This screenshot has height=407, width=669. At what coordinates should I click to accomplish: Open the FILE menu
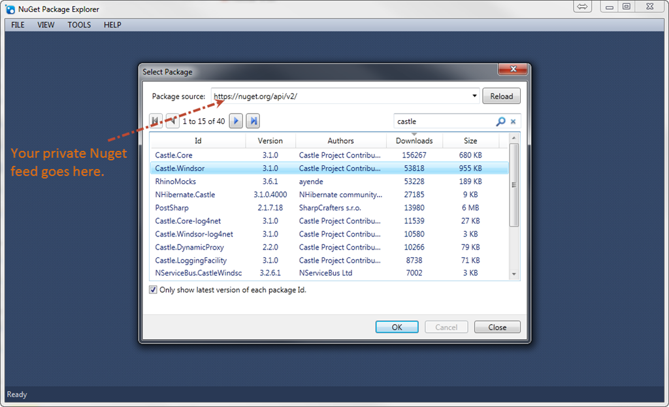[18, 25]
